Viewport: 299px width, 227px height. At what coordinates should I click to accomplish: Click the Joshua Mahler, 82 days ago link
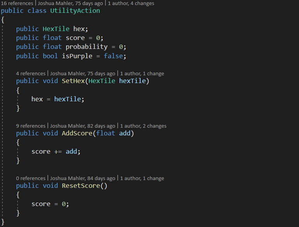pos(83,126)
